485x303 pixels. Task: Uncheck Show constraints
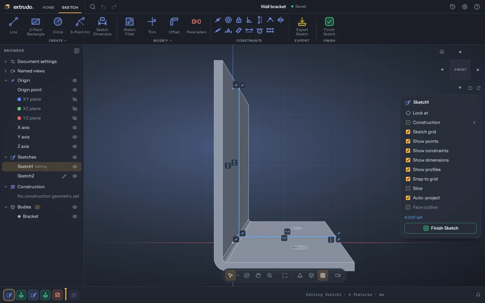click(408, 151)
